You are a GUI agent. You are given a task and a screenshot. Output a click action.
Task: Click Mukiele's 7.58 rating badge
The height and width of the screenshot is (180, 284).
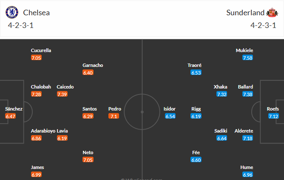248,58
